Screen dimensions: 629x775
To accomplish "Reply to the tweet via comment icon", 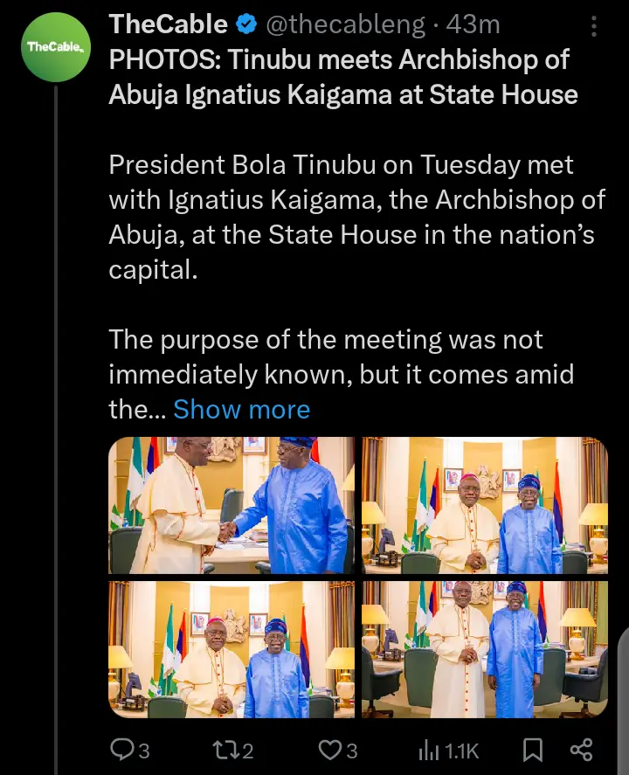I will tap(121, 749).
